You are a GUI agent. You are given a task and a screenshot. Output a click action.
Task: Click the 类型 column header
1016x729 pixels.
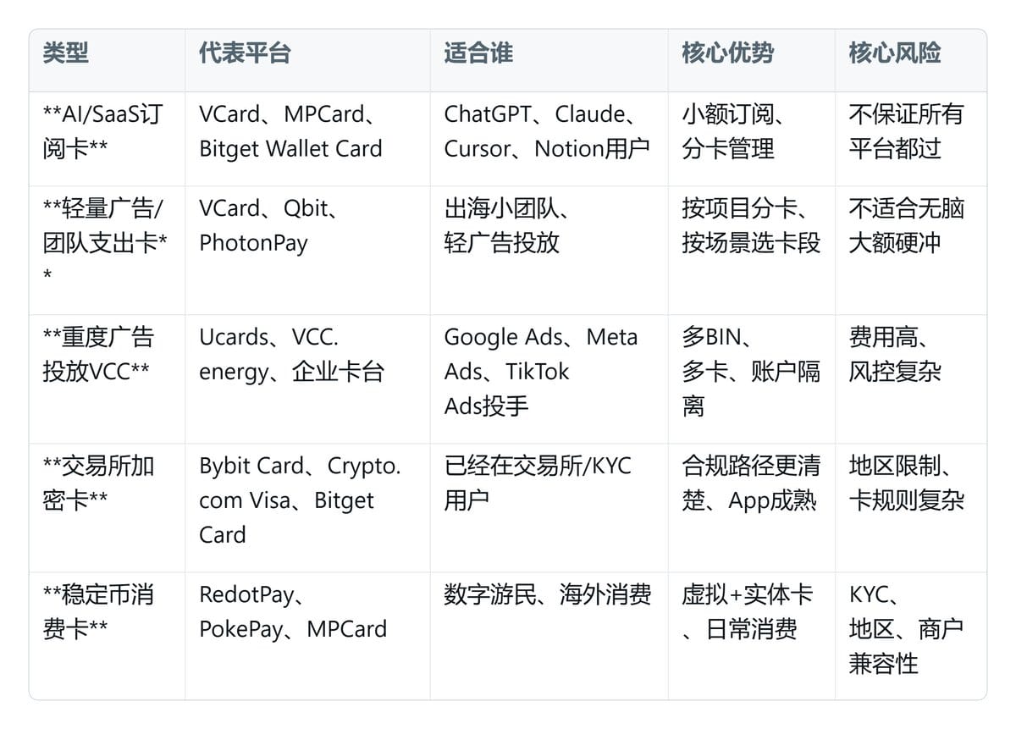[107, 61]
